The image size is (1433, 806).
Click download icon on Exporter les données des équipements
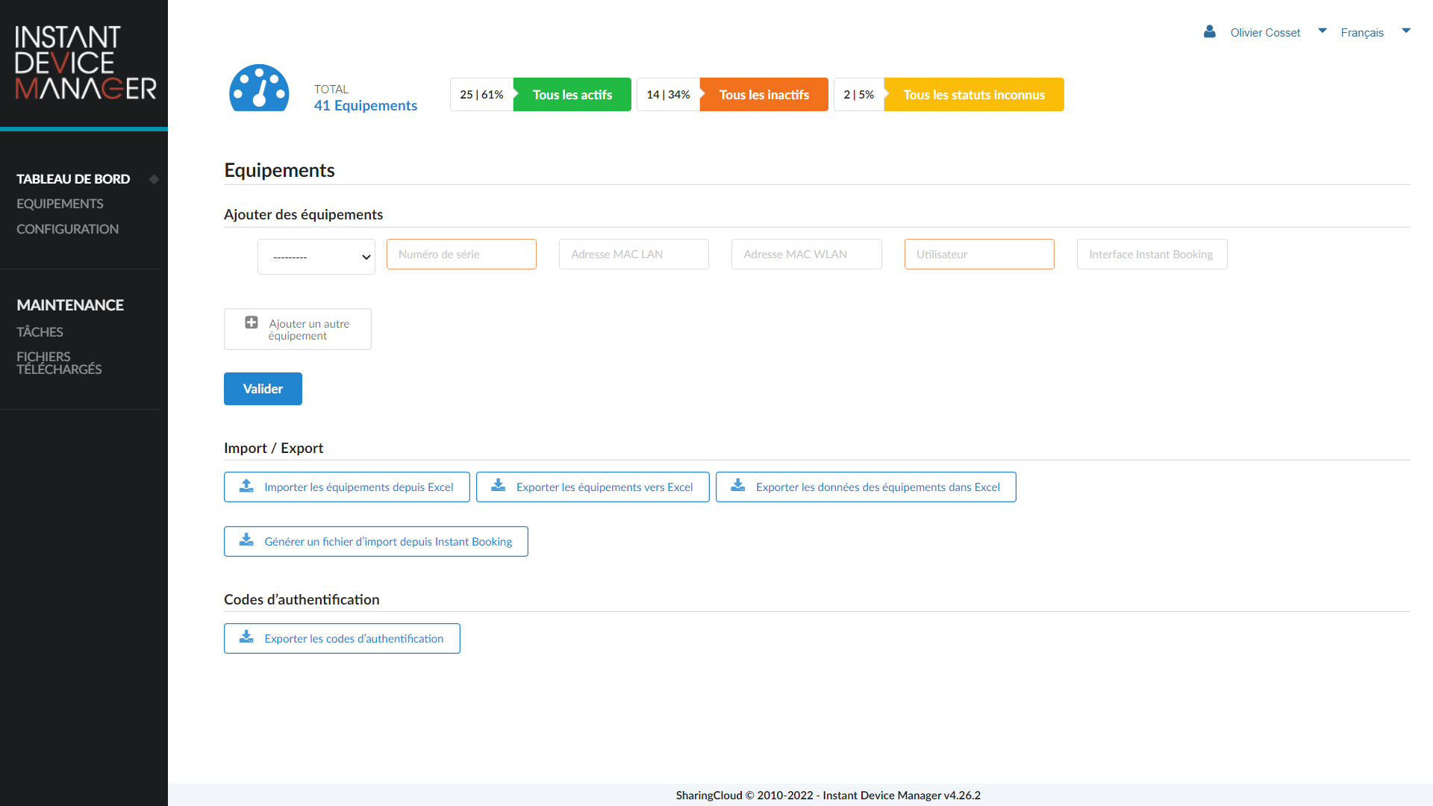[738, 486]
